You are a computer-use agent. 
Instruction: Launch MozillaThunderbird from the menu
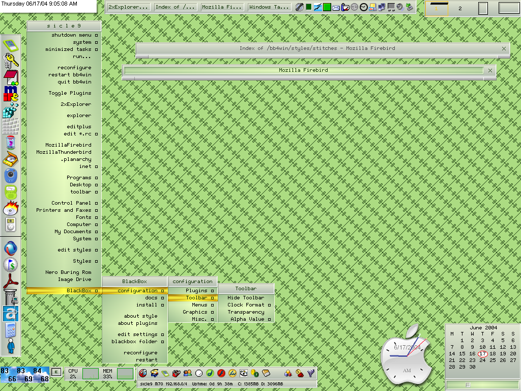click(64, 152)
